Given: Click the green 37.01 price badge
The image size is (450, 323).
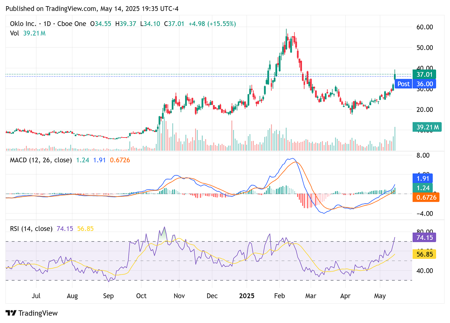Looking at the screenshot, I should tap(424, 74).
